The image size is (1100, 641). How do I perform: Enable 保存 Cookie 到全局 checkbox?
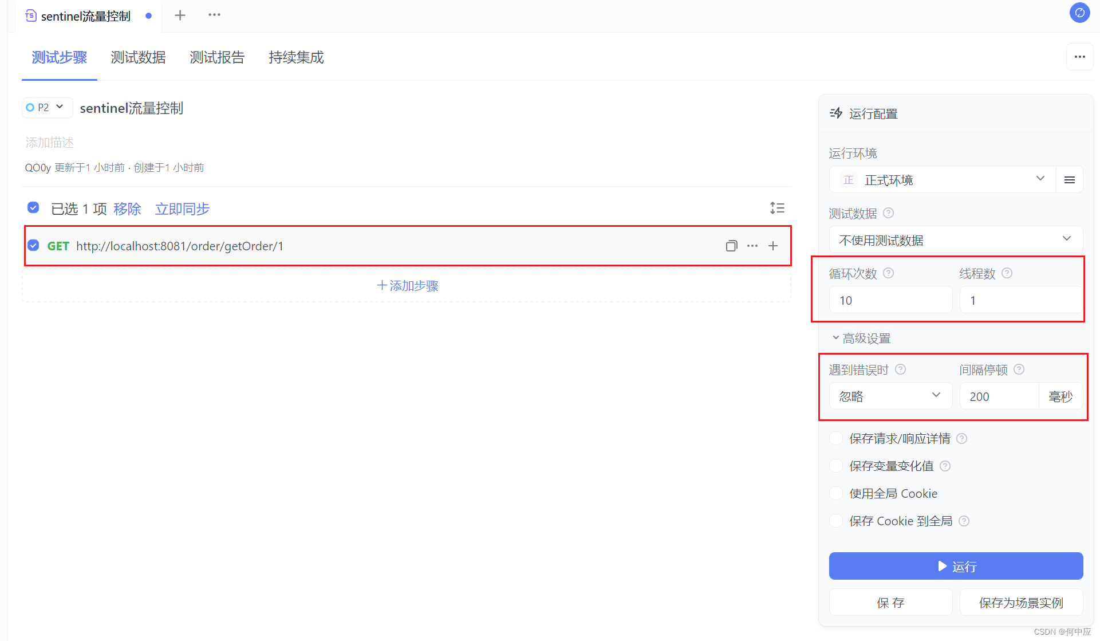click(836, 521)
